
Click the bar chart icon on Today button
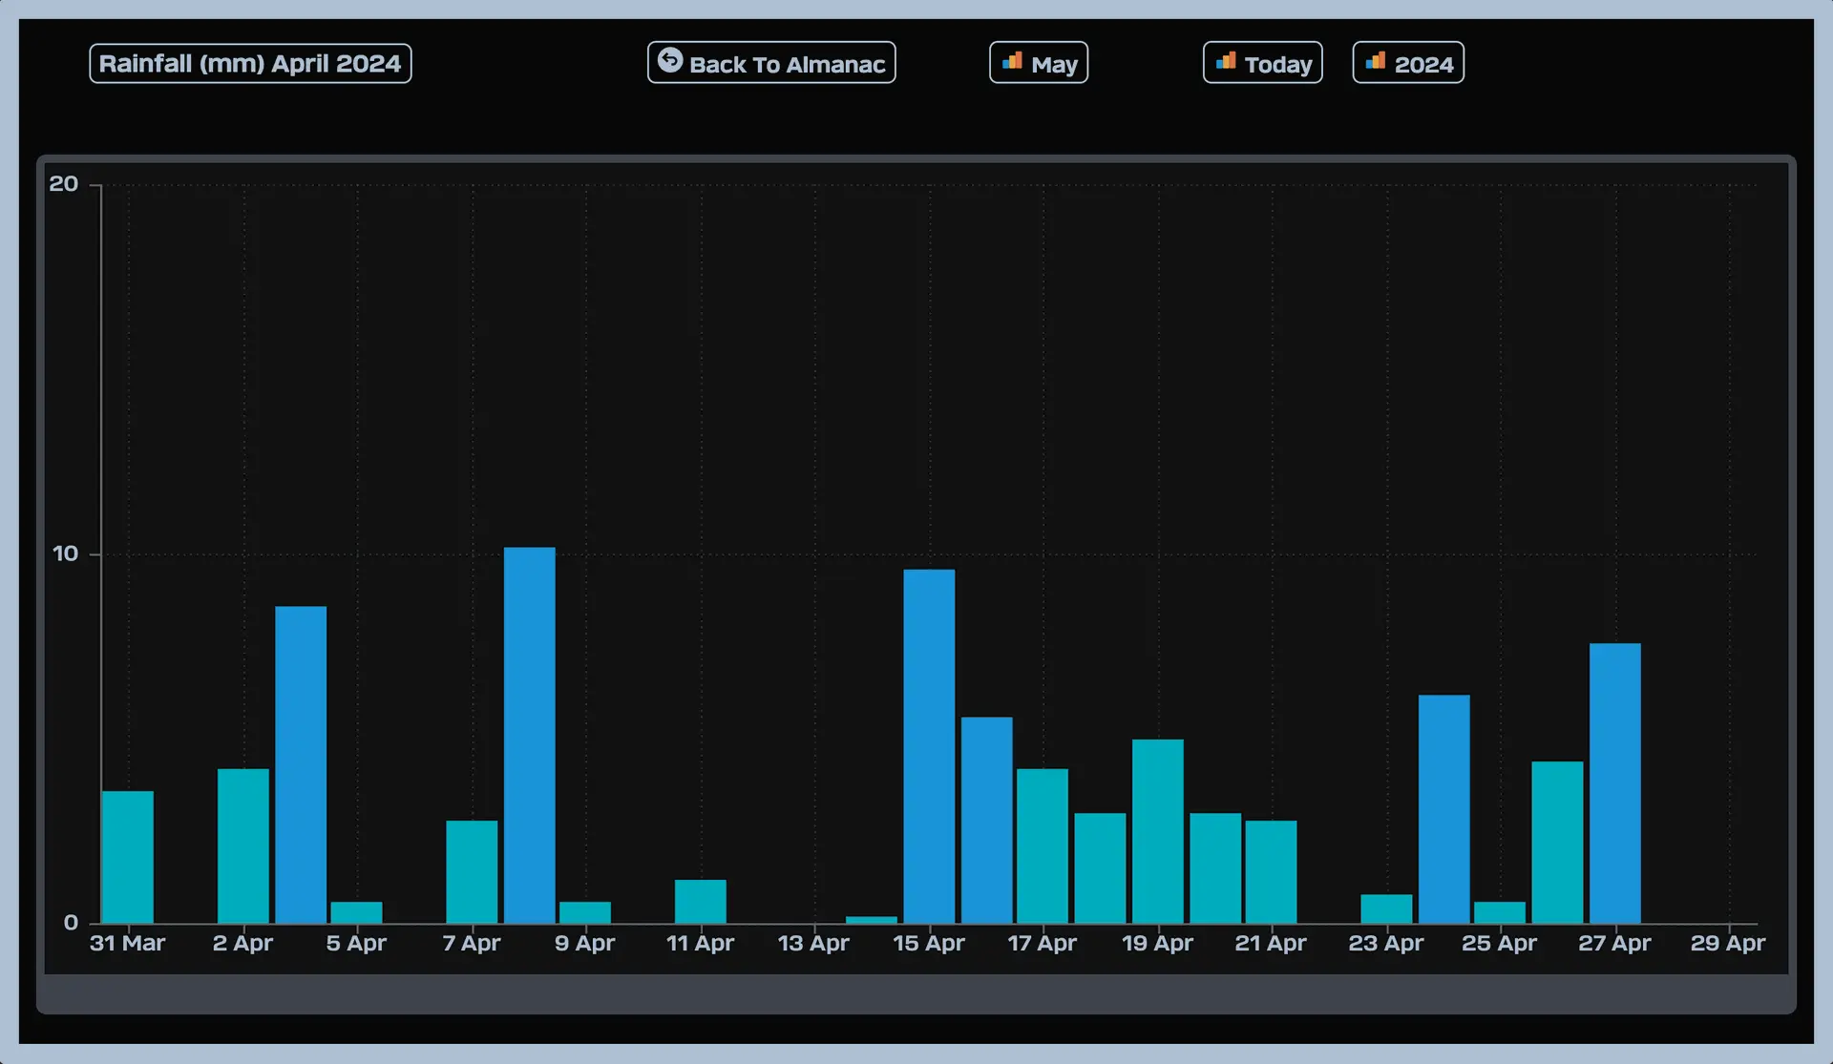pos(1226,62)
